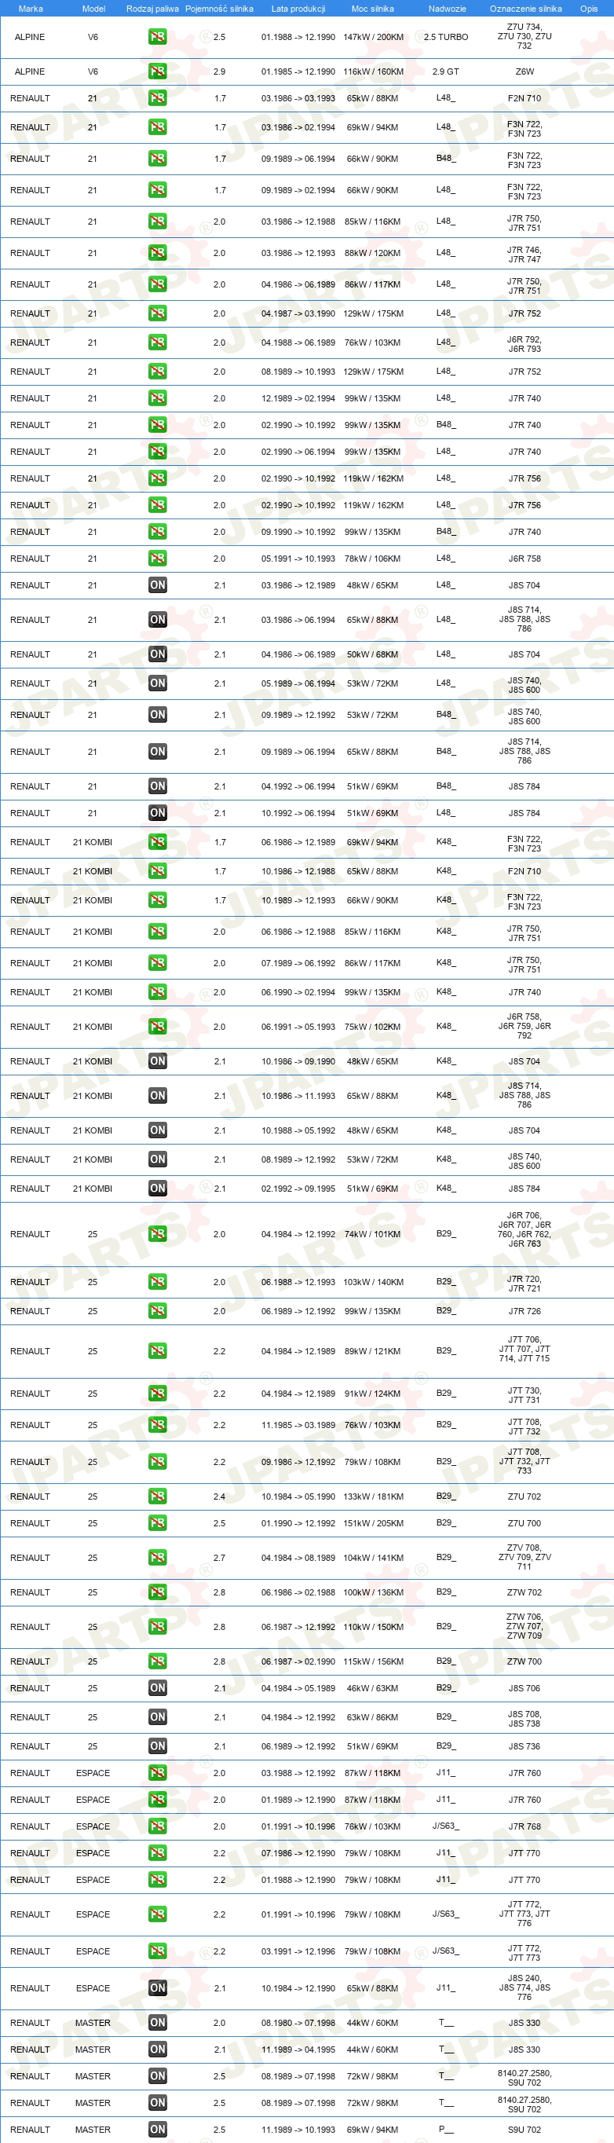This screenshot has width=614, height=2143.
Task: Select engine code J7R 746, J7R 747
Action: pyautogui.click(x=524, y=254)
